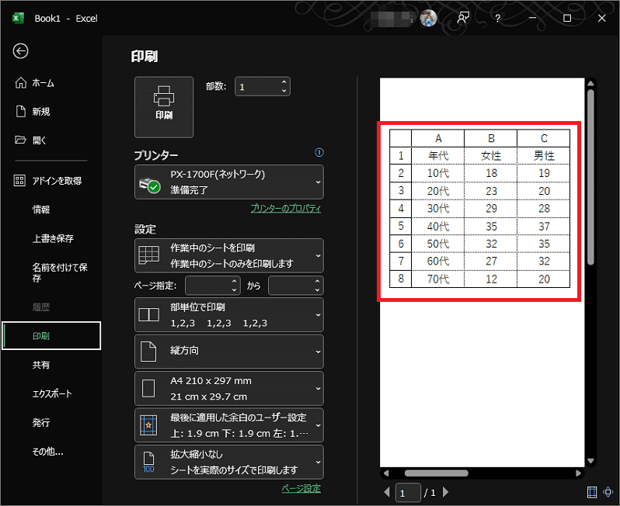Image resolution: width=620 pixels, height=506 pixels.
Task: Click the large 印刷 print button
Action: (163, 106)
